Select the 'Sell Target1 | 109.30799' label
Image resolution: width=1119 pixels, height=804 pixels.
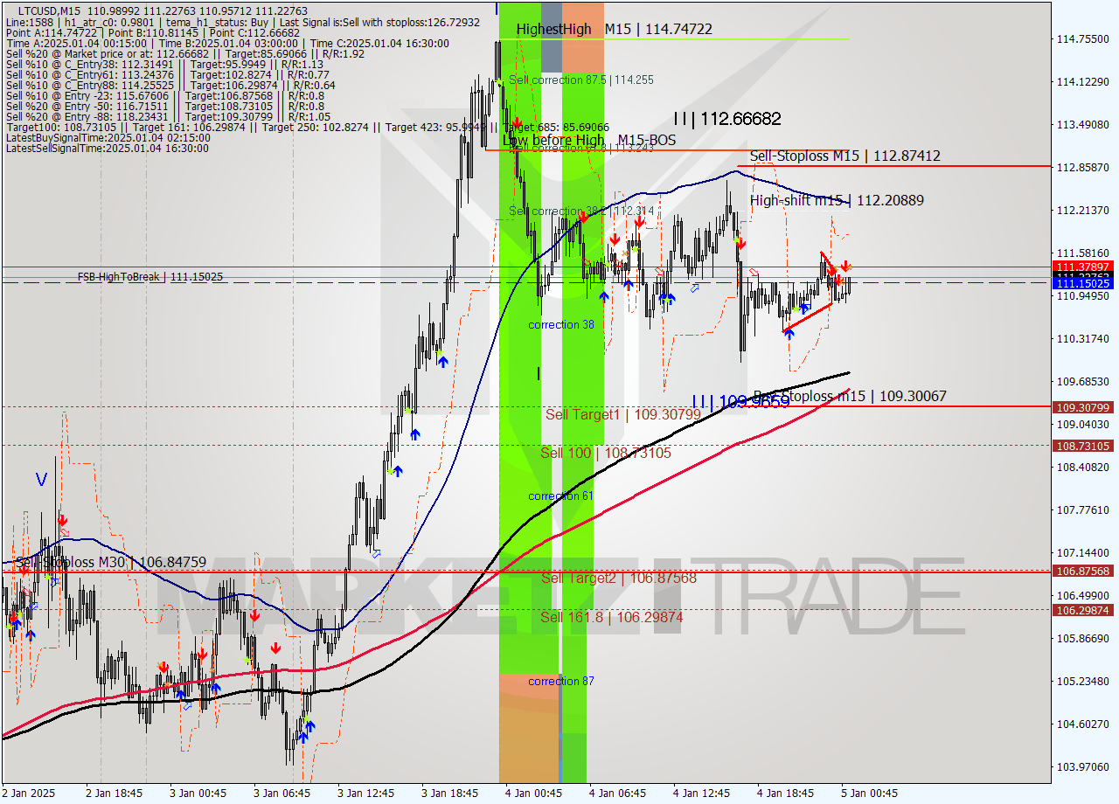tap(623, 414)
